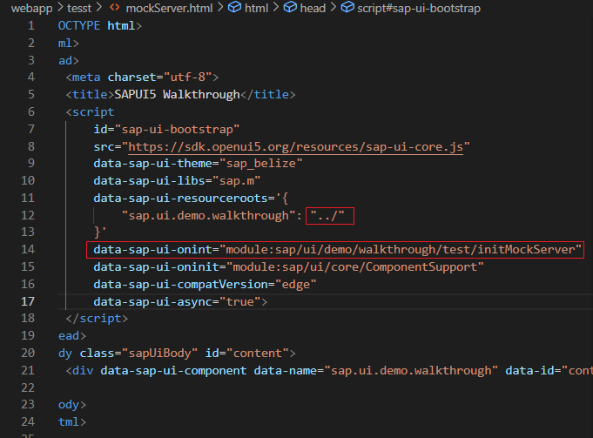This screenshot has height=438, width=593.
Task: Click line number 17 in gutter
Action: (x=28, y=301)
